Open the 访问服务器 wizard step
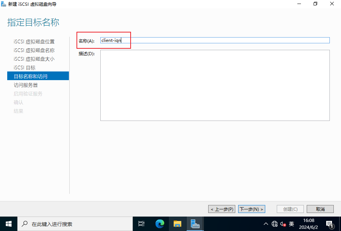This screenshot has width=341, height=231. click(x=26, y=85)
